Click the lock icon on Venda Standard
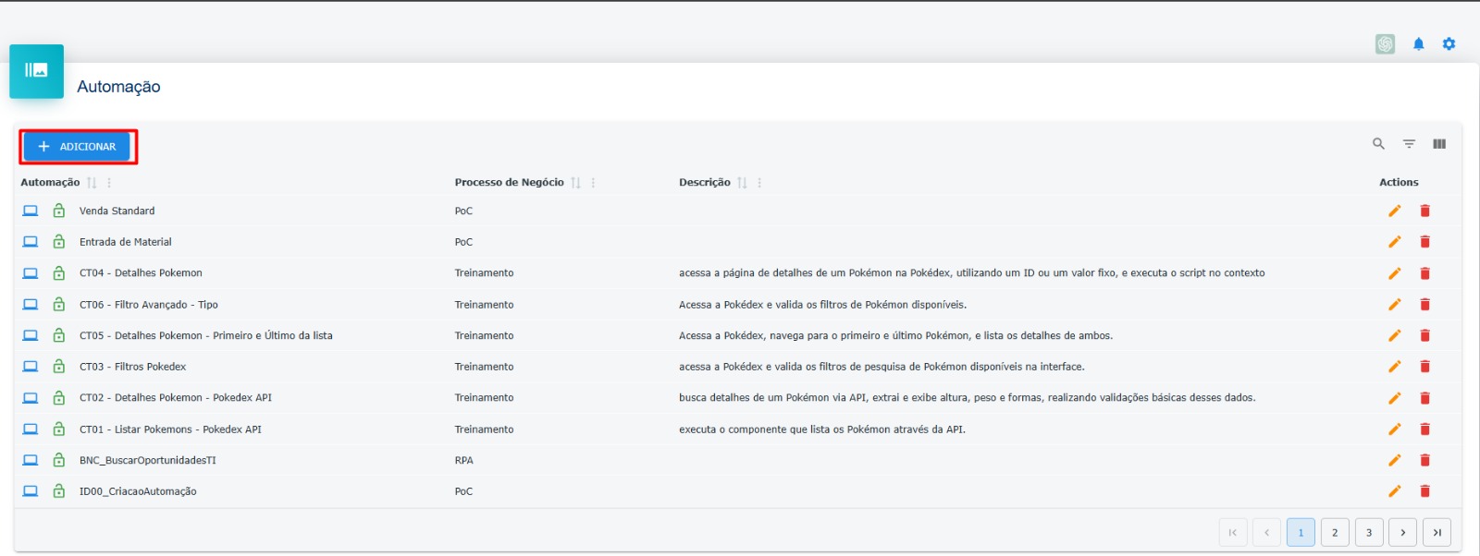 (59, 211)
